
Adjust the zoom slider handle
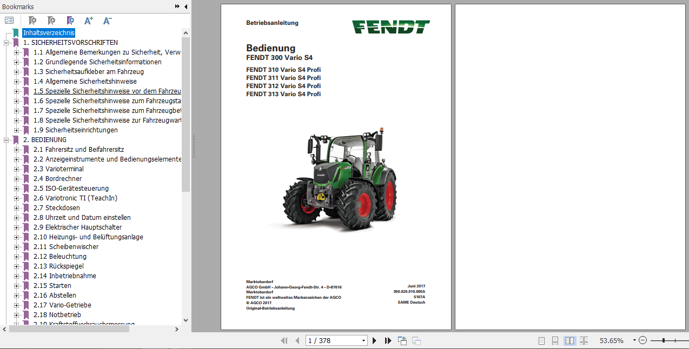[664, 340]
